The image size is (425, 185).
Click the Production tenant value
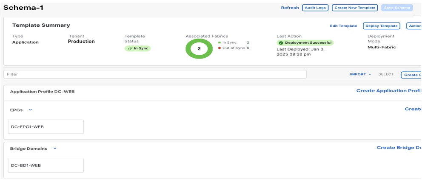pyautogui.click(x=81, y=42)
